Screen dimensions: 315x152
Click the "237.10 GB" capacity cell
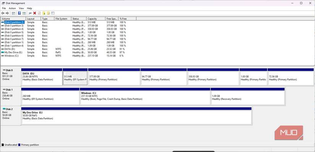point(93,56)
